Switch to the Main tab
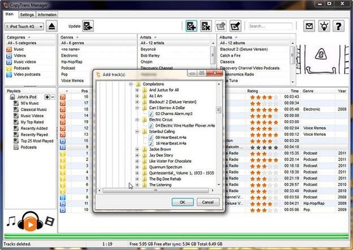The image size is (353, 250). [10, 14]
